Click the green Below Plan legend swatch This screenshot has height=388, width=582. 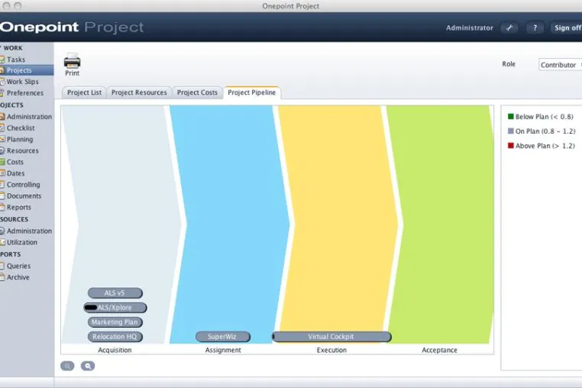pos(511,117)
